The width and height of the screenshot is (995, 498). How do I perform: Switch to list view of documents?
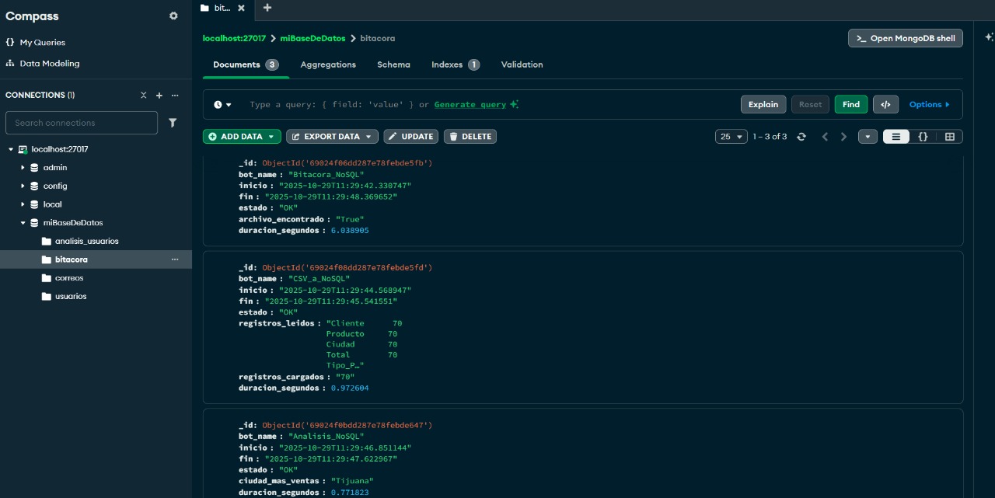coord(895,137)
